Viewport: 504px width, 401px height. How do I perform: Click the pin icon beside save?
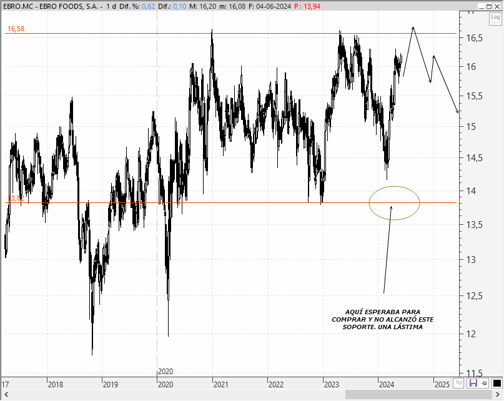[484, 383]
